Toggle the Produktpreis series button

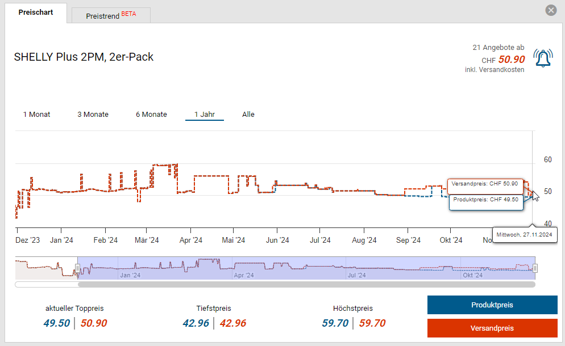pos(492,305)
